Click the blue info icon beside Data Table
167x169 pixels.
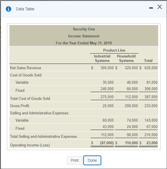(x=8, y=9)
